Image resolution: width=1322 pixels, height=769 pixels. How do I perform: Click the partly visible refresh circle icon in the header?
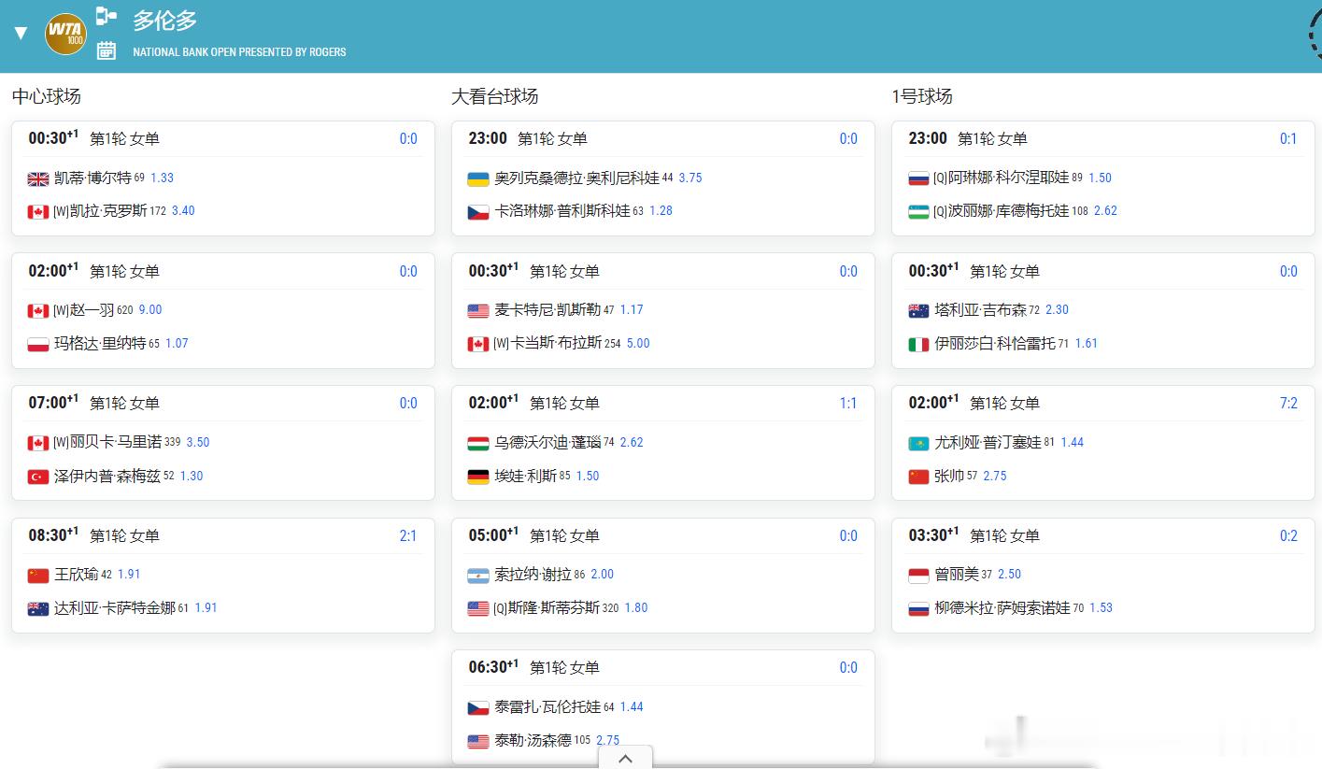[1315, 34]
